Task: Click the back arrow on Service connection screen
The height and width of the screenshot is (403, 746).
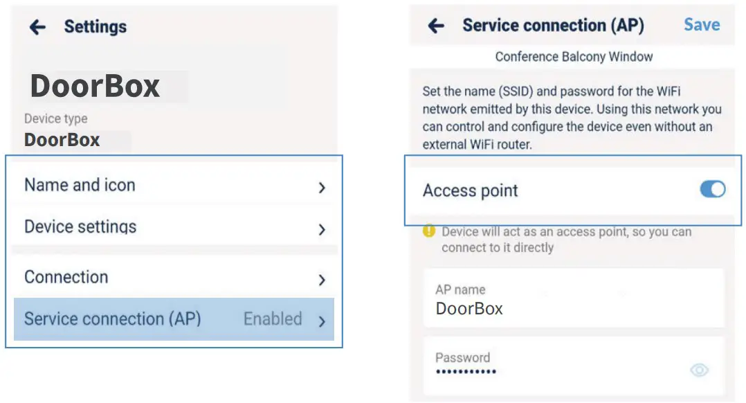Action: click(436, 25)
